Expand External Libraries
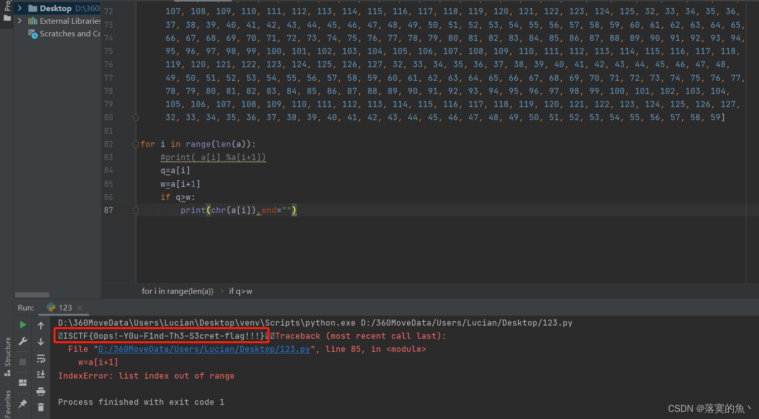Viewport: 759px width, 419px height. coord(20,21)
